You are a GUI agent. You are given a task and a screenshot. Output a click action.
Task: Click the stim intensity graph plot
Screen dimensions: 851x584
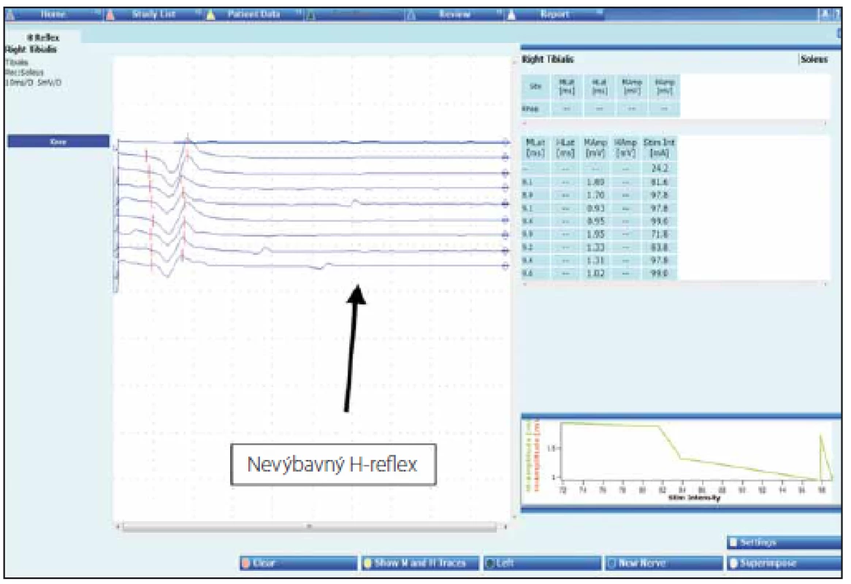coord(696,451)
